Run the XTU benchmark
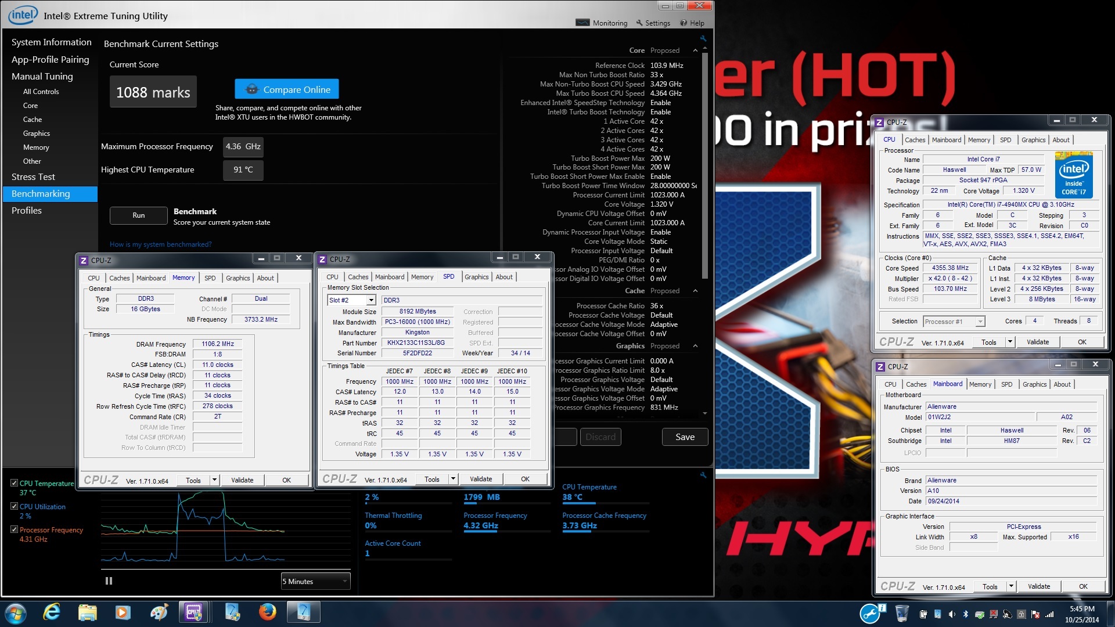This screenshot has height=627, width=1115. pyautogui.click(x=138, y=215)
